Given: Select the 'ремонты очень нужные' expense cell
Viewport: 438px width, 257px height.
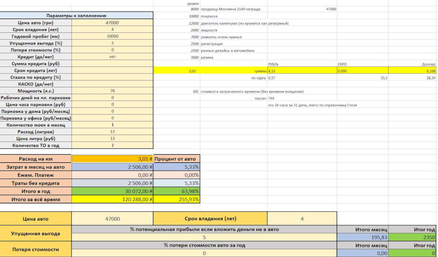Looking at the screenshot, I should coord(234,37).
